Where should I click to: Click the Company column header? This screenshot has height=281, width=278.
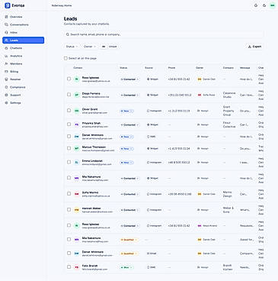coord(228,68)
